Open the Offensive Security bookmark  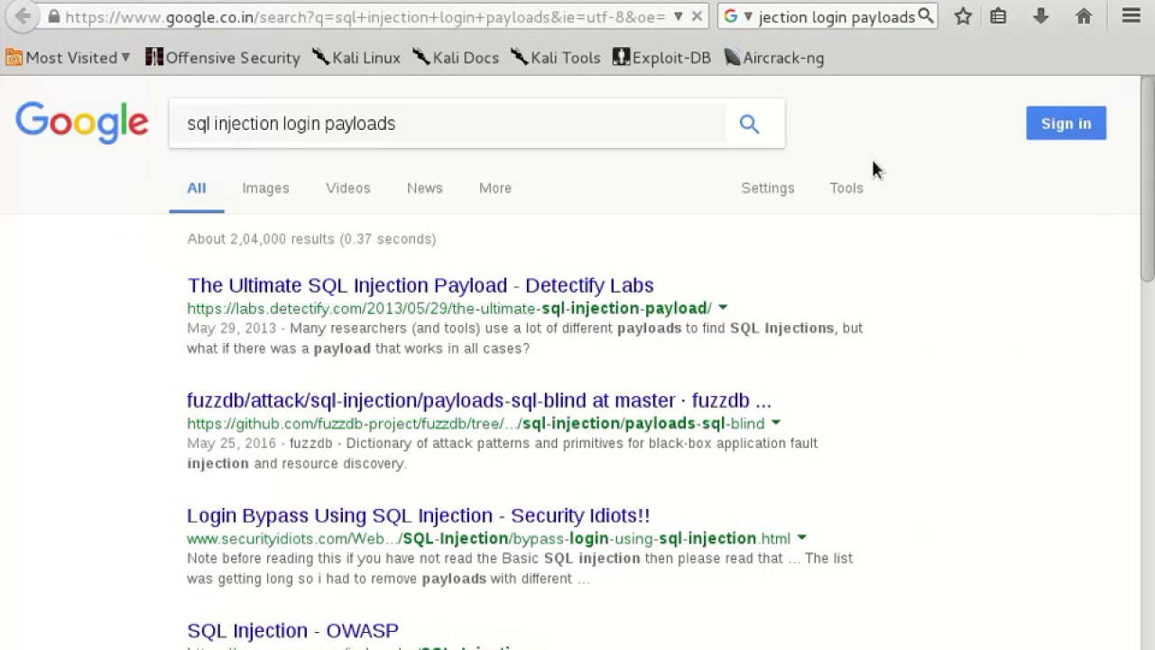pos(223,58)
